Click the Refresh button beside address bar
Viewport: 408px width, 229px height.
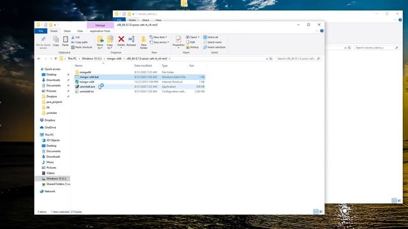click(271, 59)
